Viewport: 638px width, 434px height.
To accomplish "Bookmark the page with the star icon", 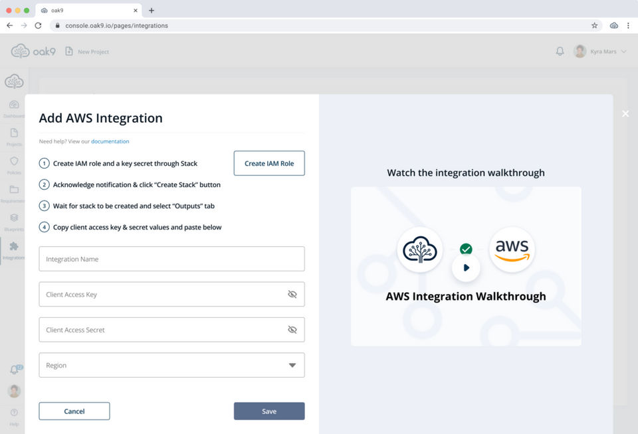I will coord(594,26).
